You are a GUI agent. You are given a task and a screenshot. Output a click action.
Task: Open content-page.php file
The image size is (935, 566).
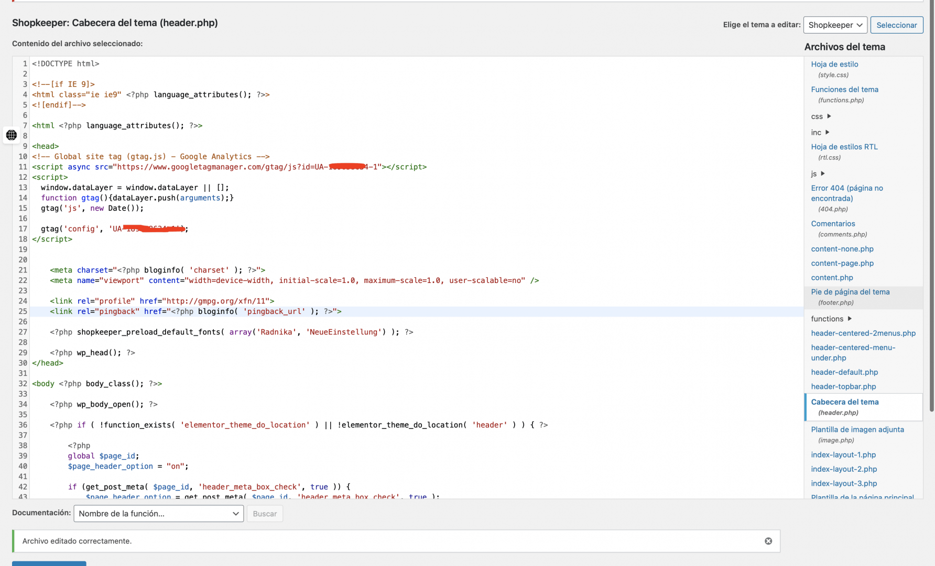(x=842, y=263)
